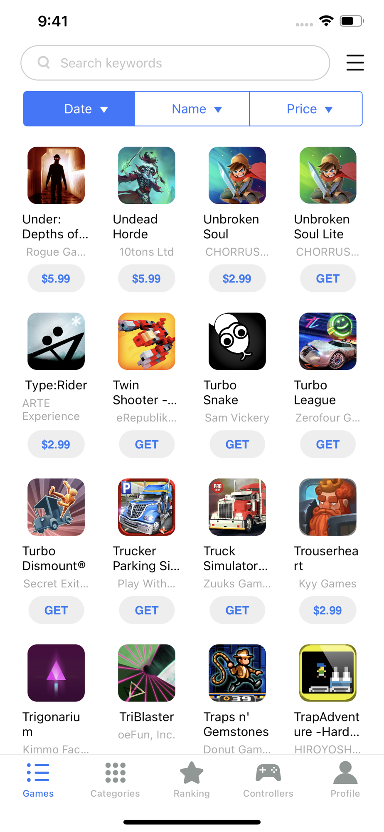The height and width of the screenshot is (832, 384).
Task: Open the Controllers tab
Action: (x=268, y=780)
